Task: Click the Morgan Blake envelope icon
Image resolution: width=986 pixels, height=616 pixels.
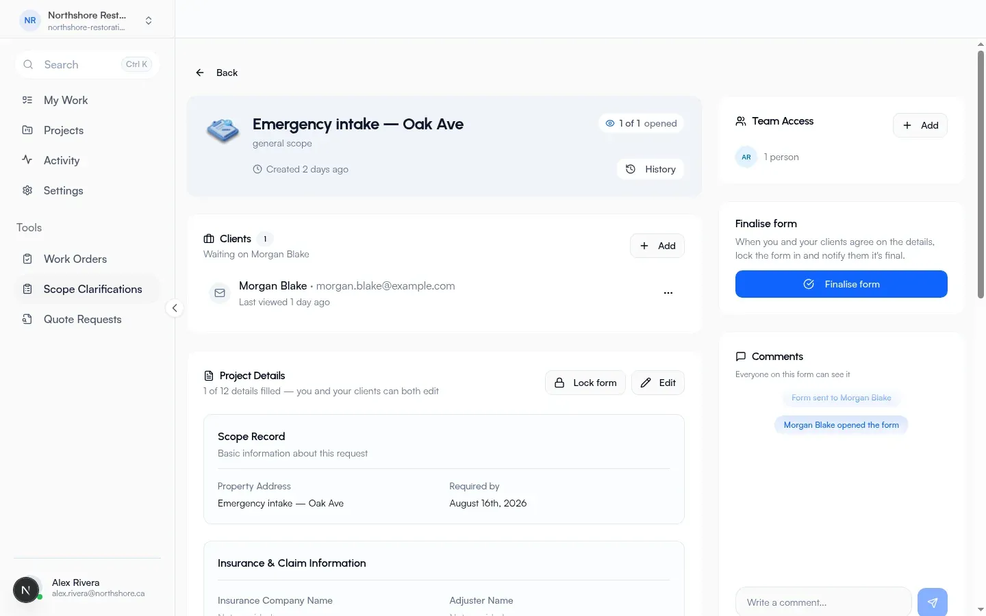Action: click(220, 293)
